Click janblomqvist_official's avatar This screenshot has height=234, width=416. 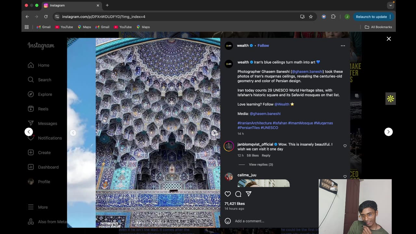click(x=229, y=146)
